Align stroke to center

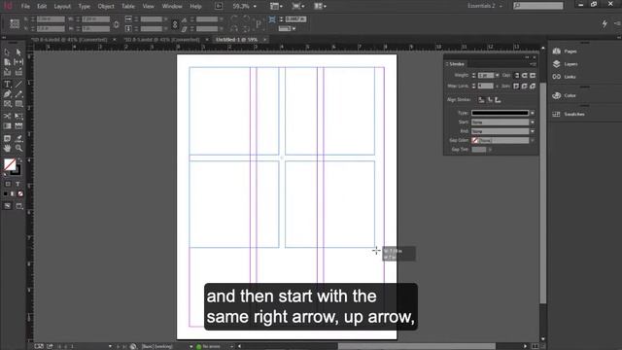[481, 100]
